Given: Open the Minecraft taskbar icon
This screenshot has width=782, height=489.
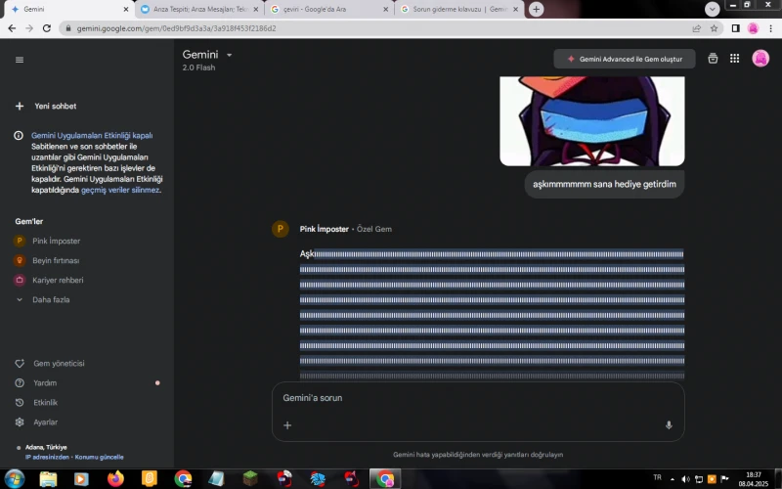Looking at the screenshot, I should (x=250, y=479).
